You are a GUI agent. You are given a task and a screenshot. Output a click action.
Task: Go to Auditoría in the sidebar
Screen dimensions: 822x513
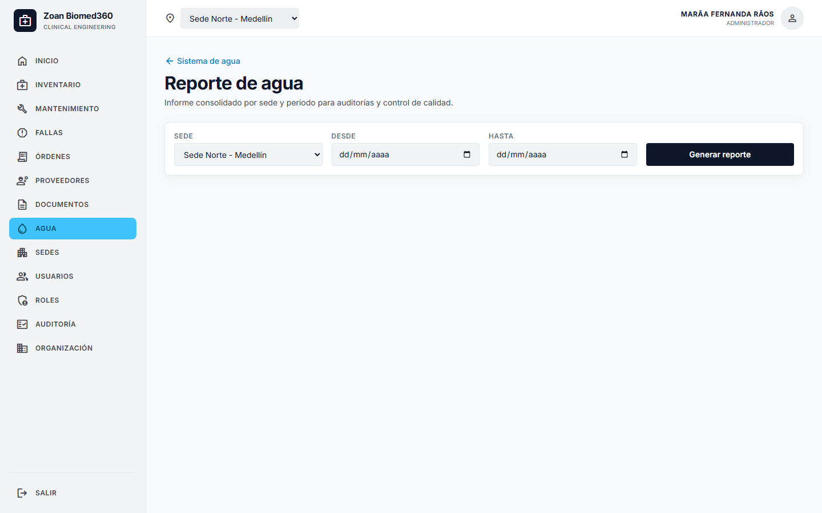[x=72, y=324]
